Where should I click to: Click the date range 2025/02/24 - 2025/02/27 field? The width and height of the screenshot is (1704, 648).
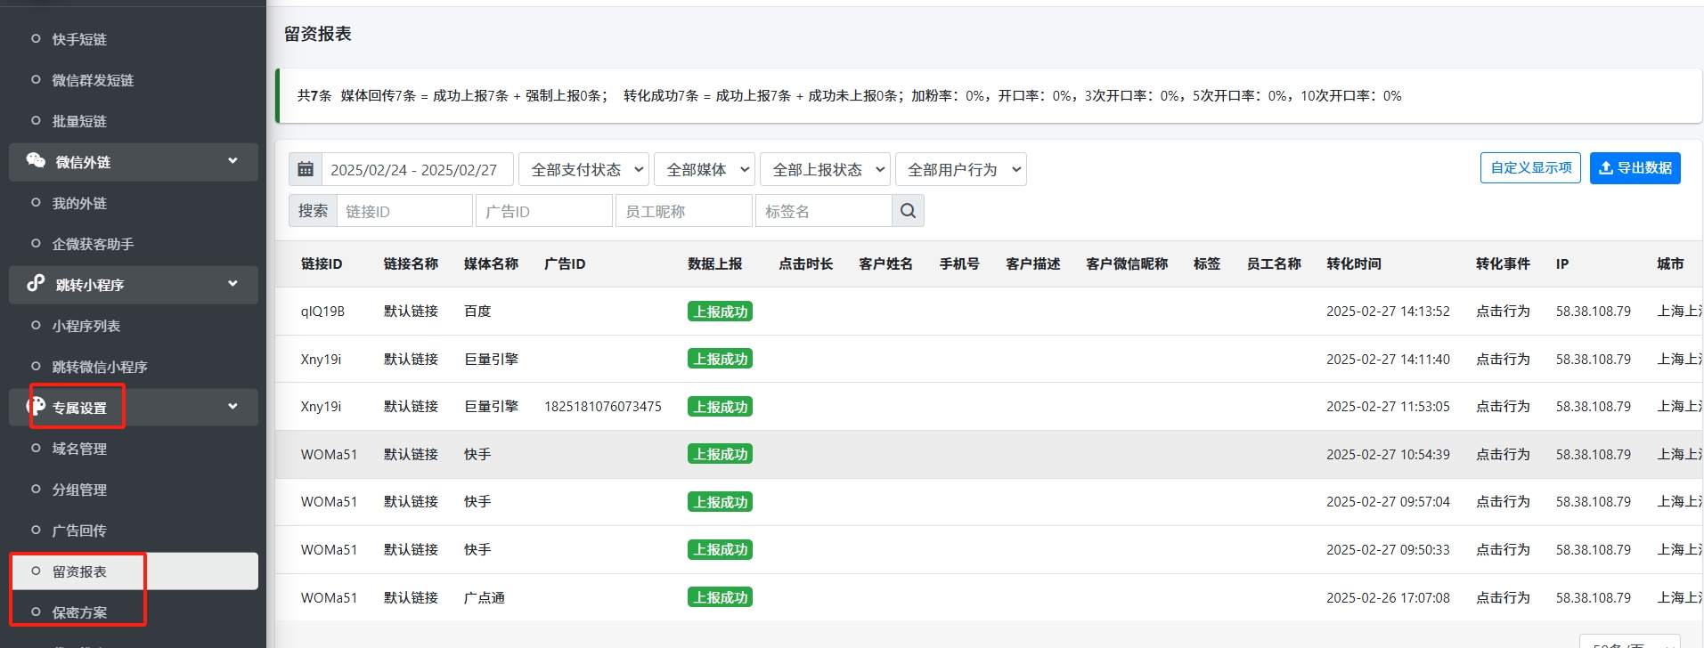pos(416,169)
